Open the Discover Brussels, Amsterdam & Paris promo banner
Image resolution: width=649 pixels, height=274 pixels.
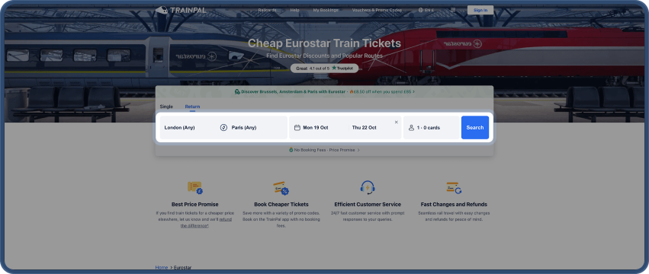pyautogui.click(x=325, y=91)
